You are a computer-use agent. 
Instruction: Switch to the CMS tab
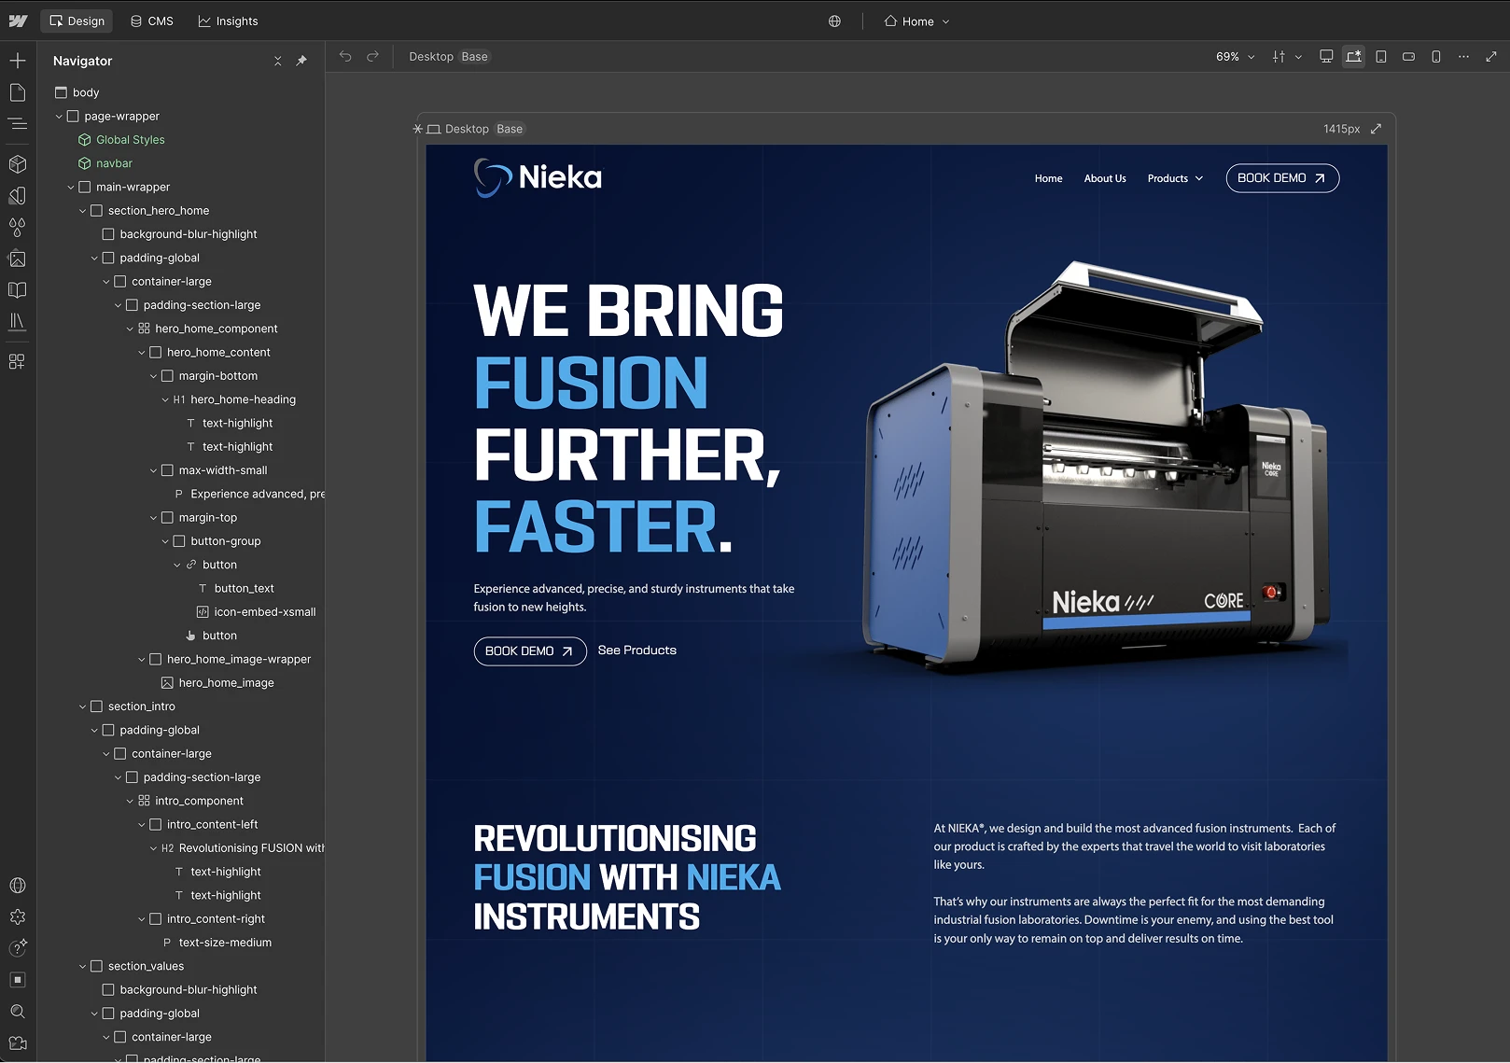(151, 21)
